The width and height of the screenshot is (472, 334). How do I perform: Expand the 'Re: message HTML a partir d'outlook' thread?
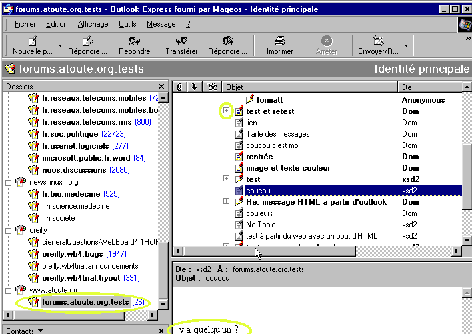226,201
